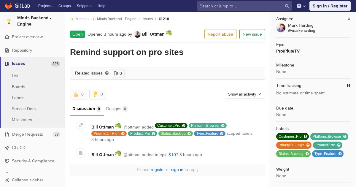Open the Show all activity dropdown
Image resolution: width=356 pixels, height=187 pixels.
tap(245, 94)
